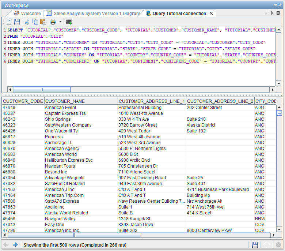
Task: Save results using the bottom-right disk icon
Action: point(255,245)
